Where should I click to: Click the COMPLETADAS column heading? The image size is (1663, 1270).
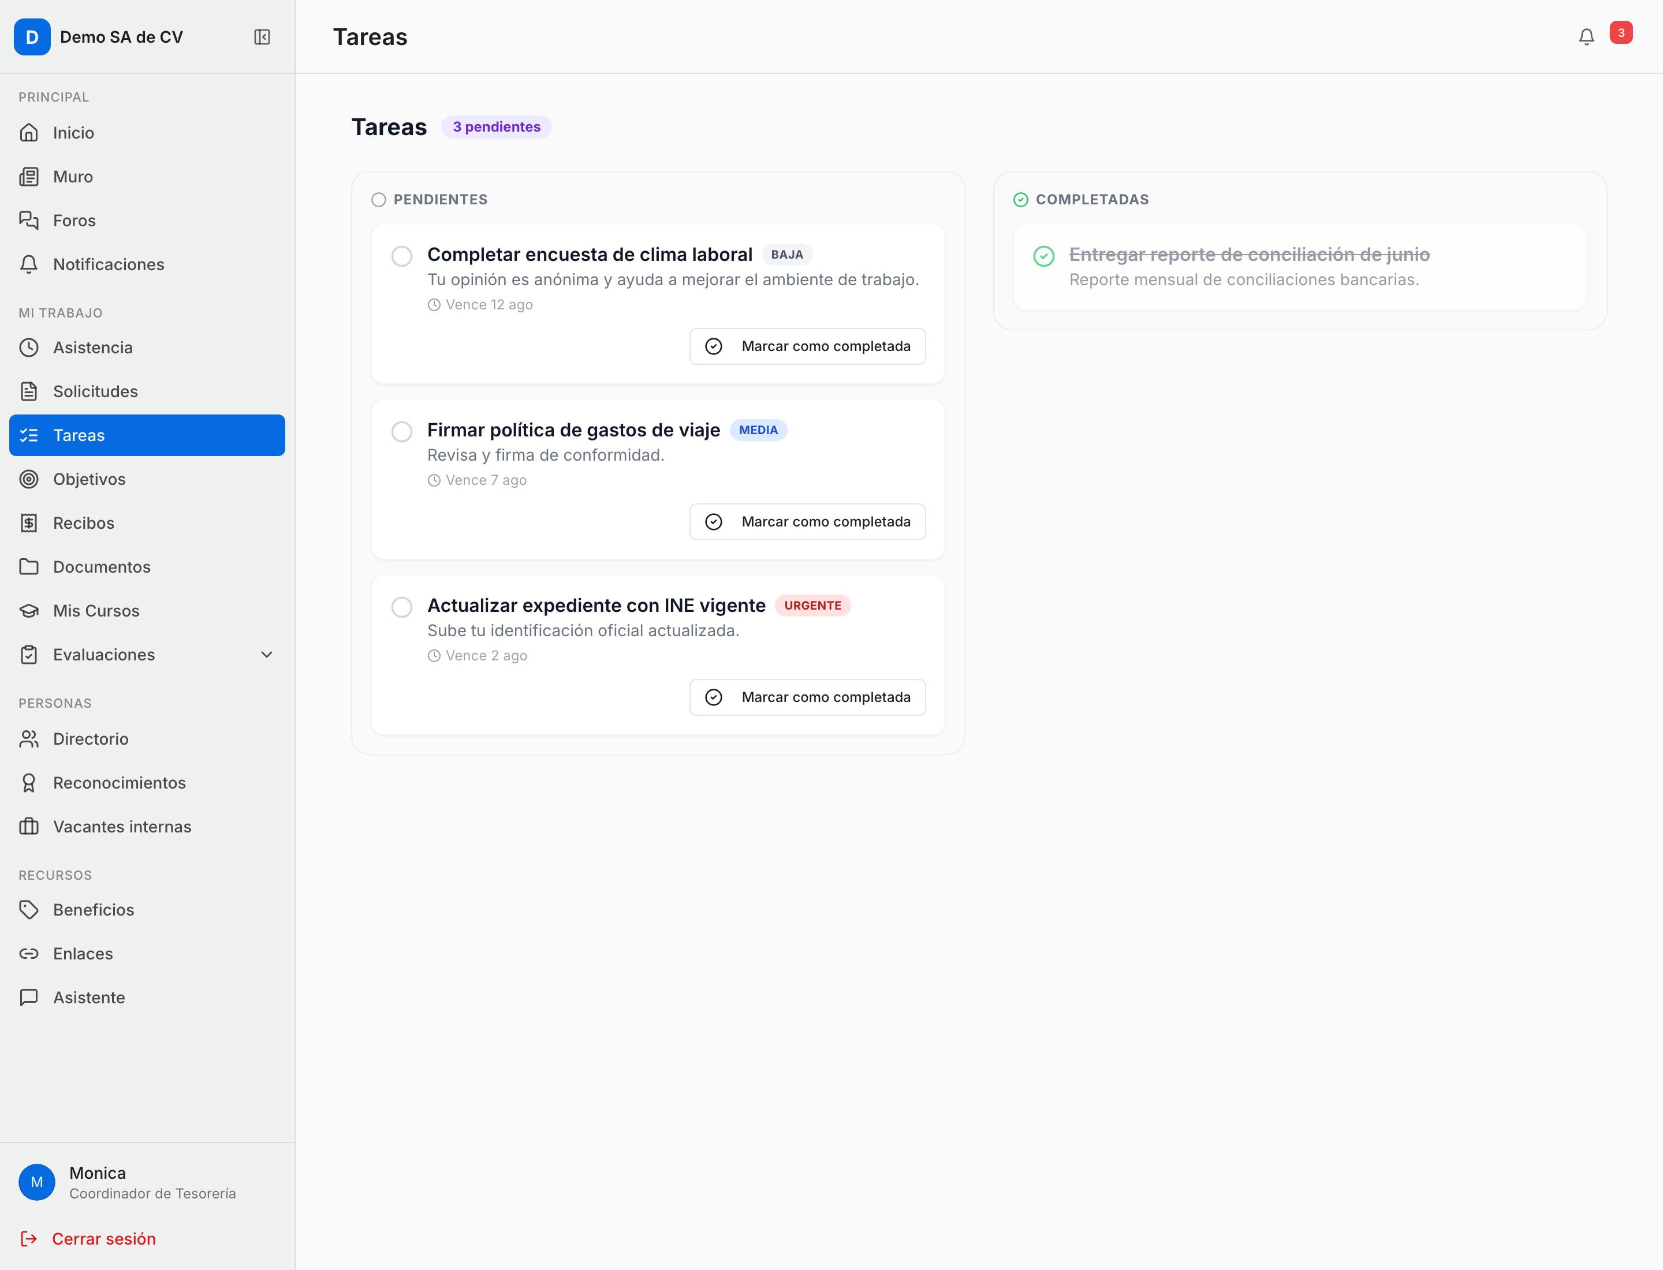[1092, 200]
